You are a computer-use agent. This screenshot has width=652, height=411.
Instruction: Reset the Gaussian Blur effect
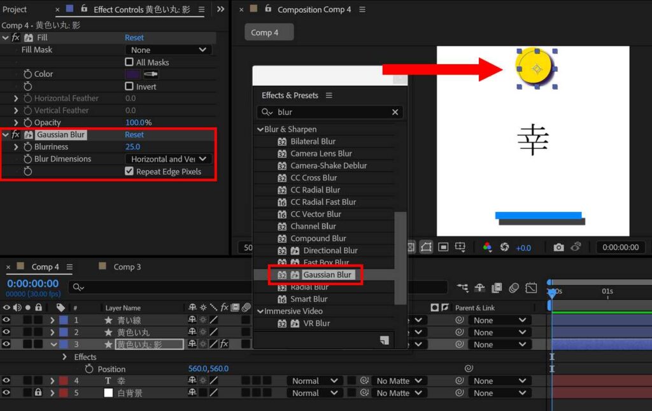pos(134,135)
